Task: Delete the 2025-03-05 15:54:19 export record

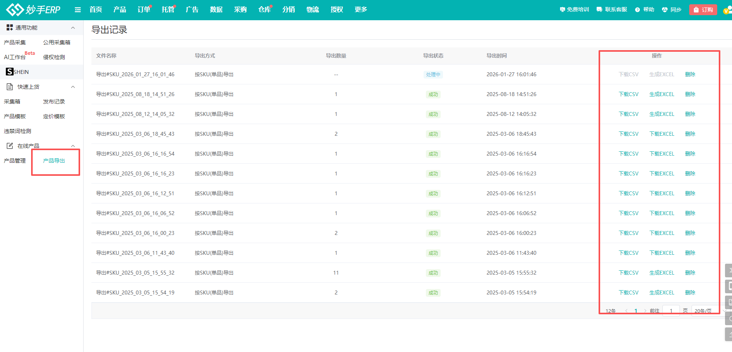Action: click(690, 292)
